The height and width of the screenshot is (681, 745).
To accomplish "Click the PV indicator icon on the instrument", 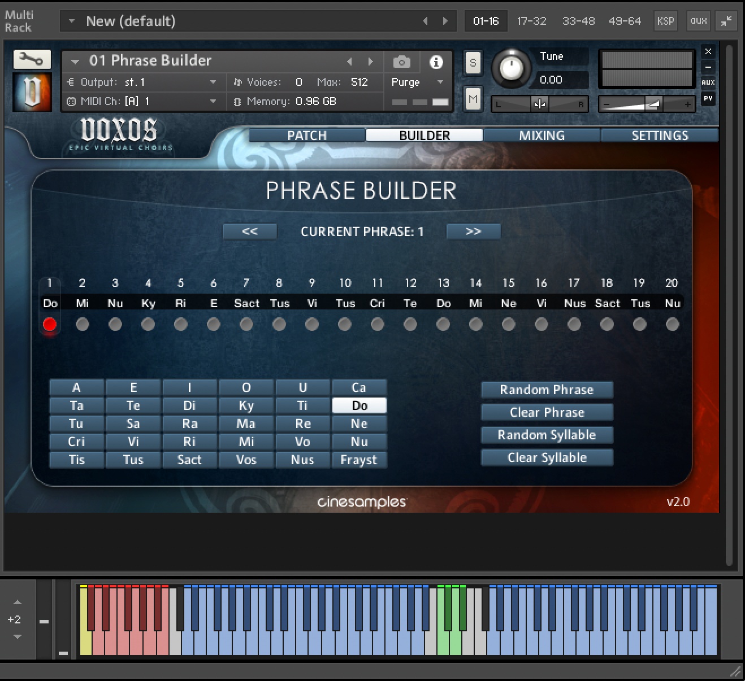I will click(708, 99).
